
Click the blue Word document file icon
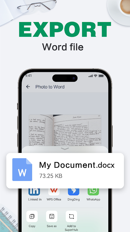click(22, 170)
